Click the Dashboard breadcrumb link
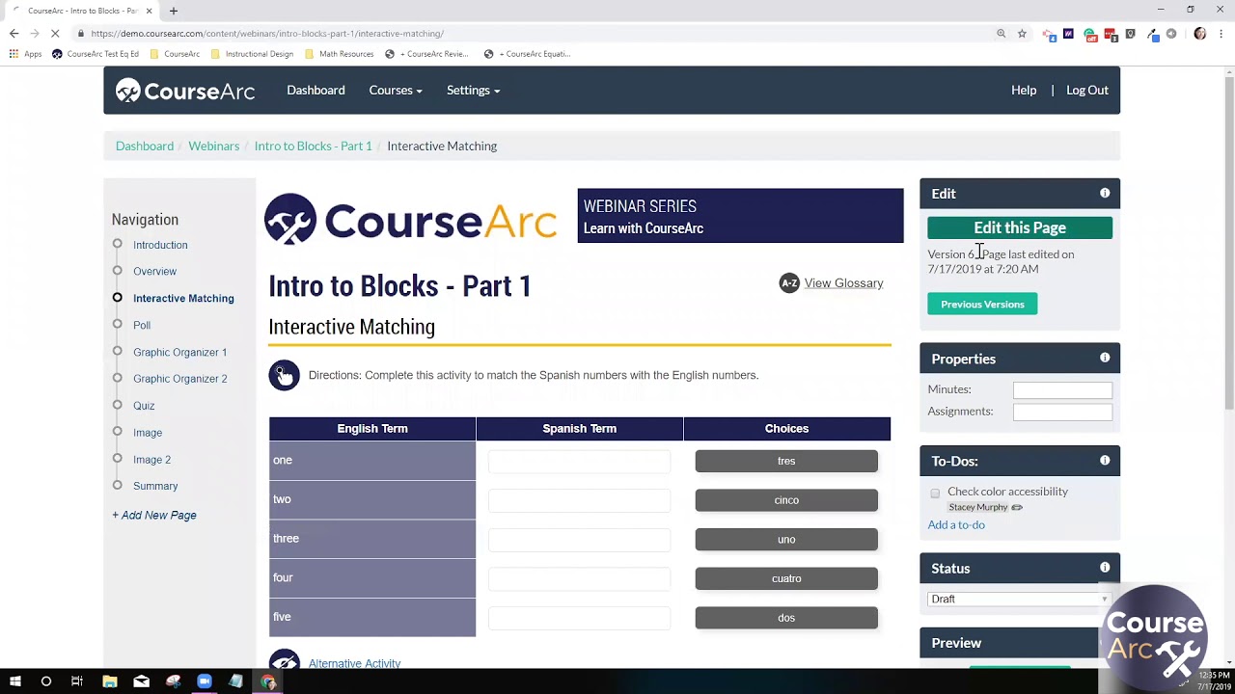 click(145, 146)
